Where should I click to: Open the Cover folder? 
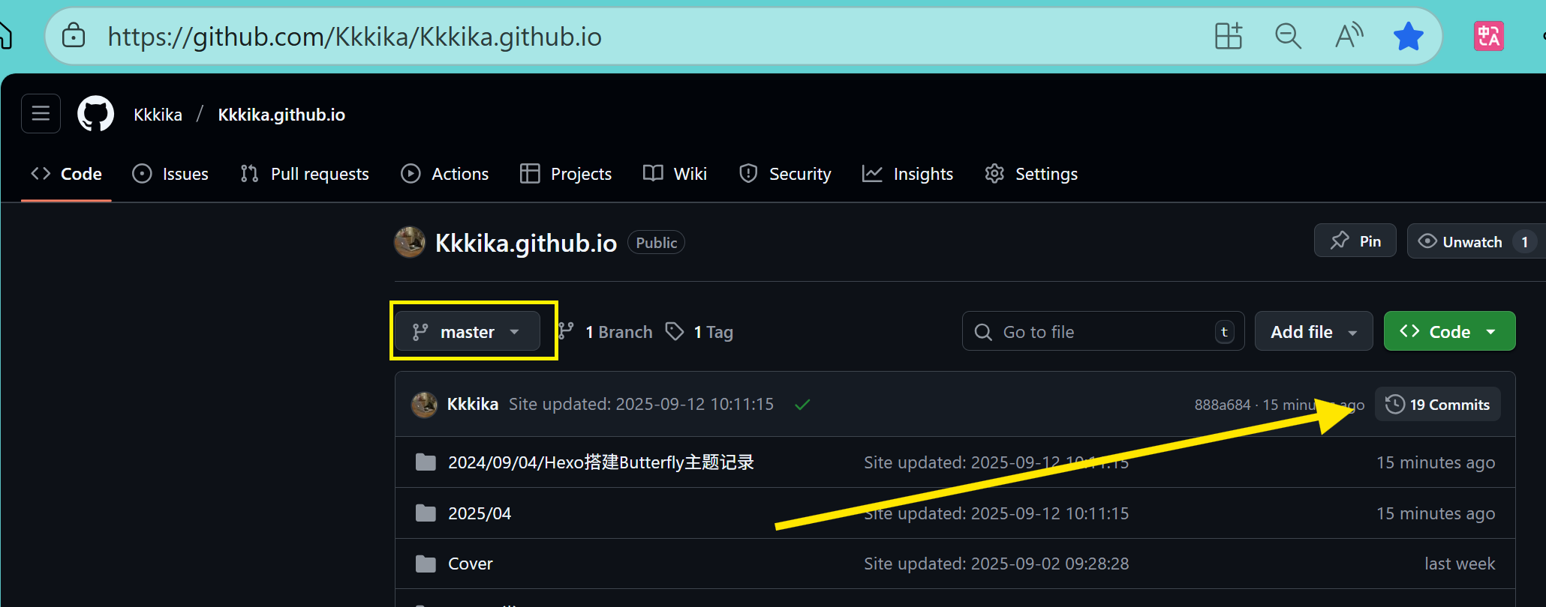coord(470,564)
